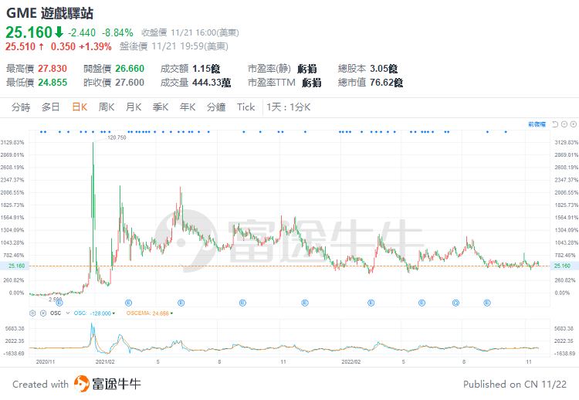
Task: Remove the OSC indicator with X icon
Action: tap(43, 314)
